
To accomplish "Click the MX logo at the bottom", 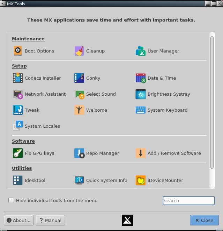I will pos(127,220).
